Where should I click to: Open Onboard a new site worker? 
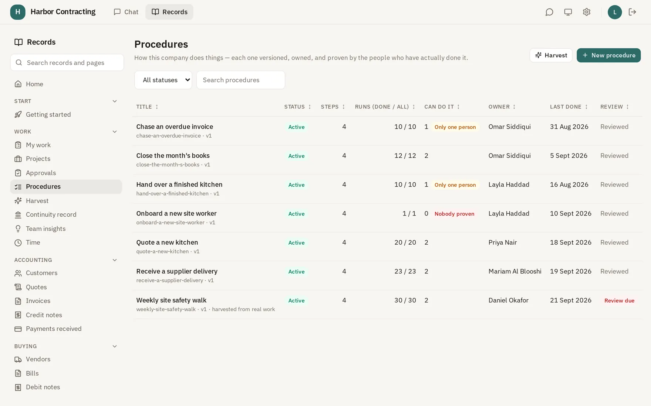(176, 213)
